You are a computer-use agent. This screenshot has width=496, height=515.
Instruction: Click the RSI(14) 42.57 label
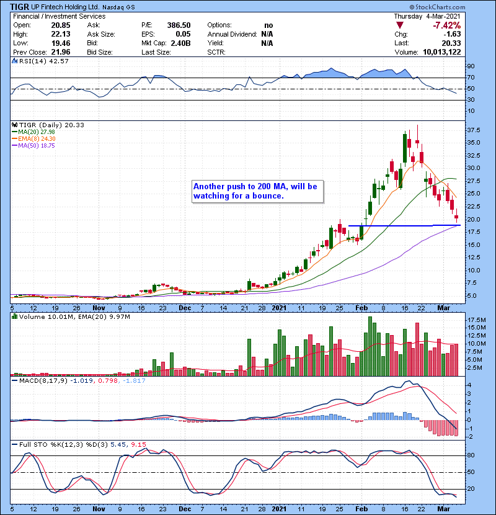click(43, 61)
